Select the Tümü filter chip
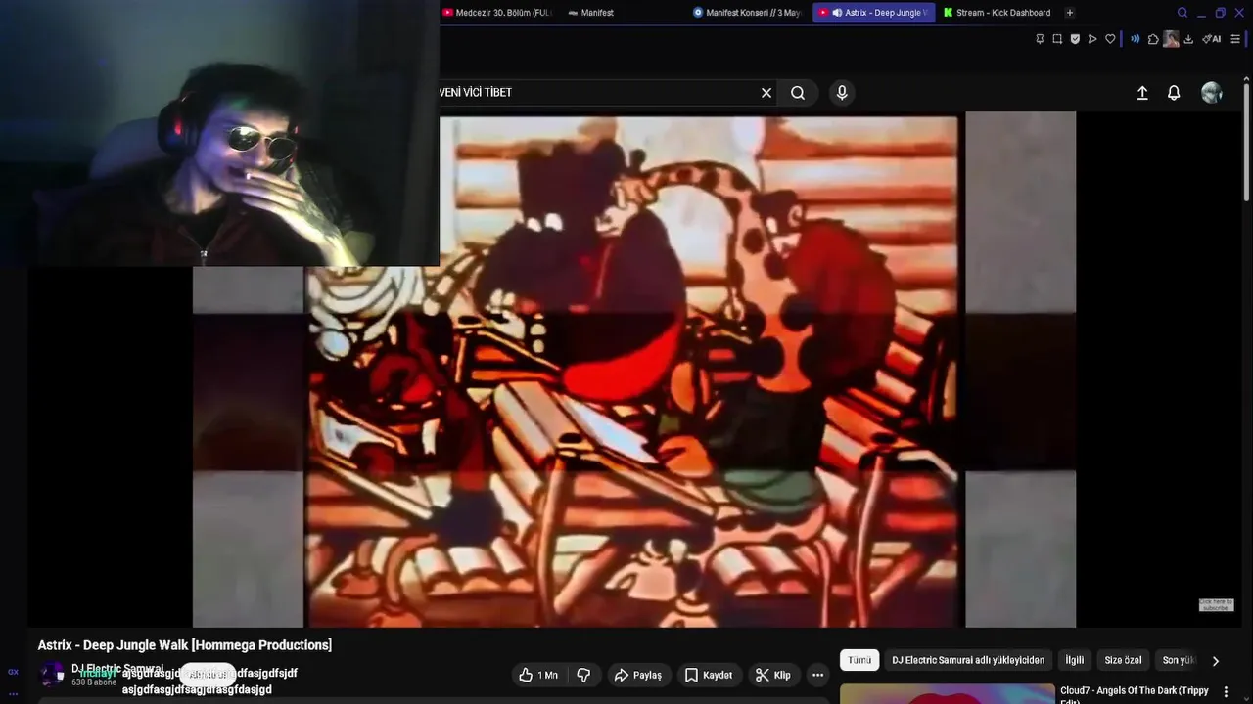Screen dimensions: 1253x704 click(859, 660)
